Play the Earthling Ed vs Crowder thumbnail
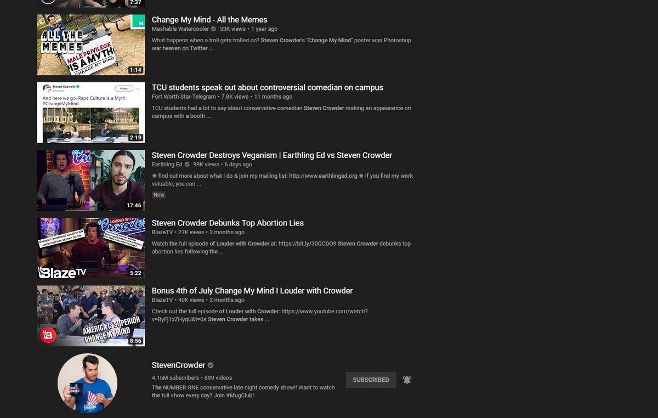Image resolution: width=658 pixels, height=418 pixels. 91,180
